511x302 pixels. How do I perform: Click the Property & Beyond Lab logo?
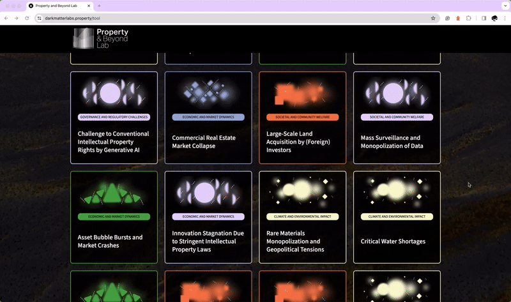(x=101, y=38)
